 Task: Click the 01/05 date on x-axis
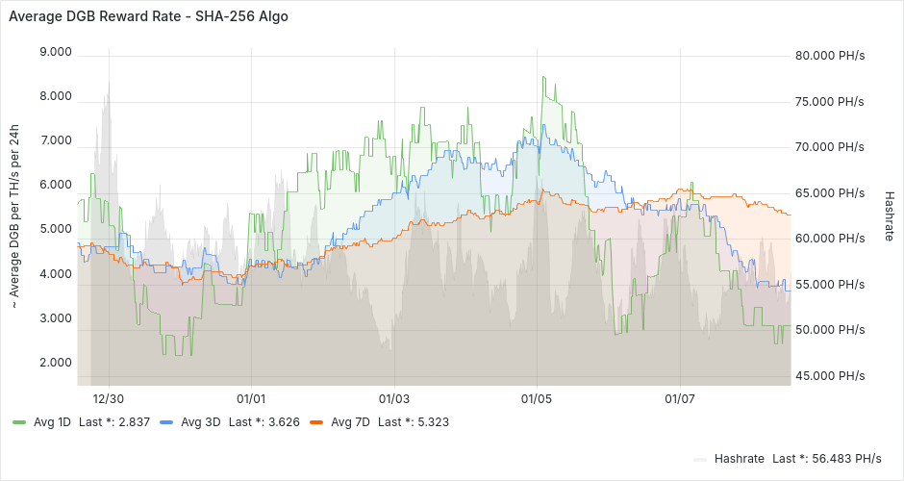[x=537, y=398]
